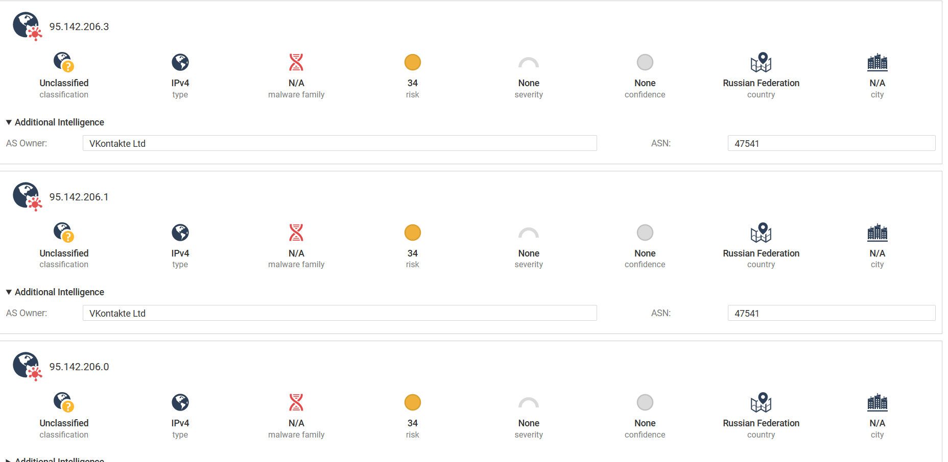
Task: Click the AS Owner field of 95.142.206.3
Action: tap(339, 143)
